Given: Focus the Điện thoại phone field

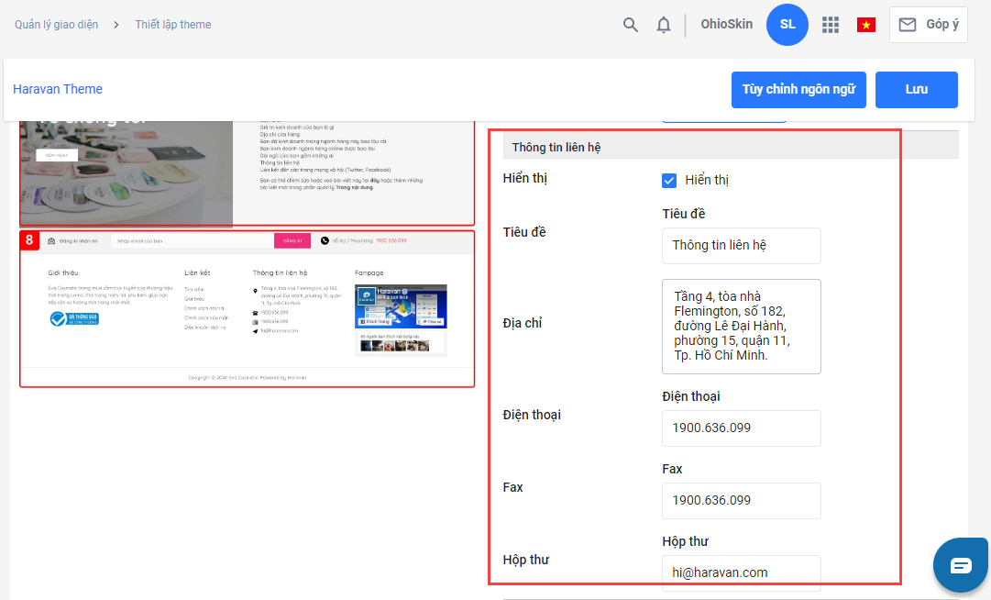Looking at the screenshot, I should pyautogui.click(x=741, y=428).
